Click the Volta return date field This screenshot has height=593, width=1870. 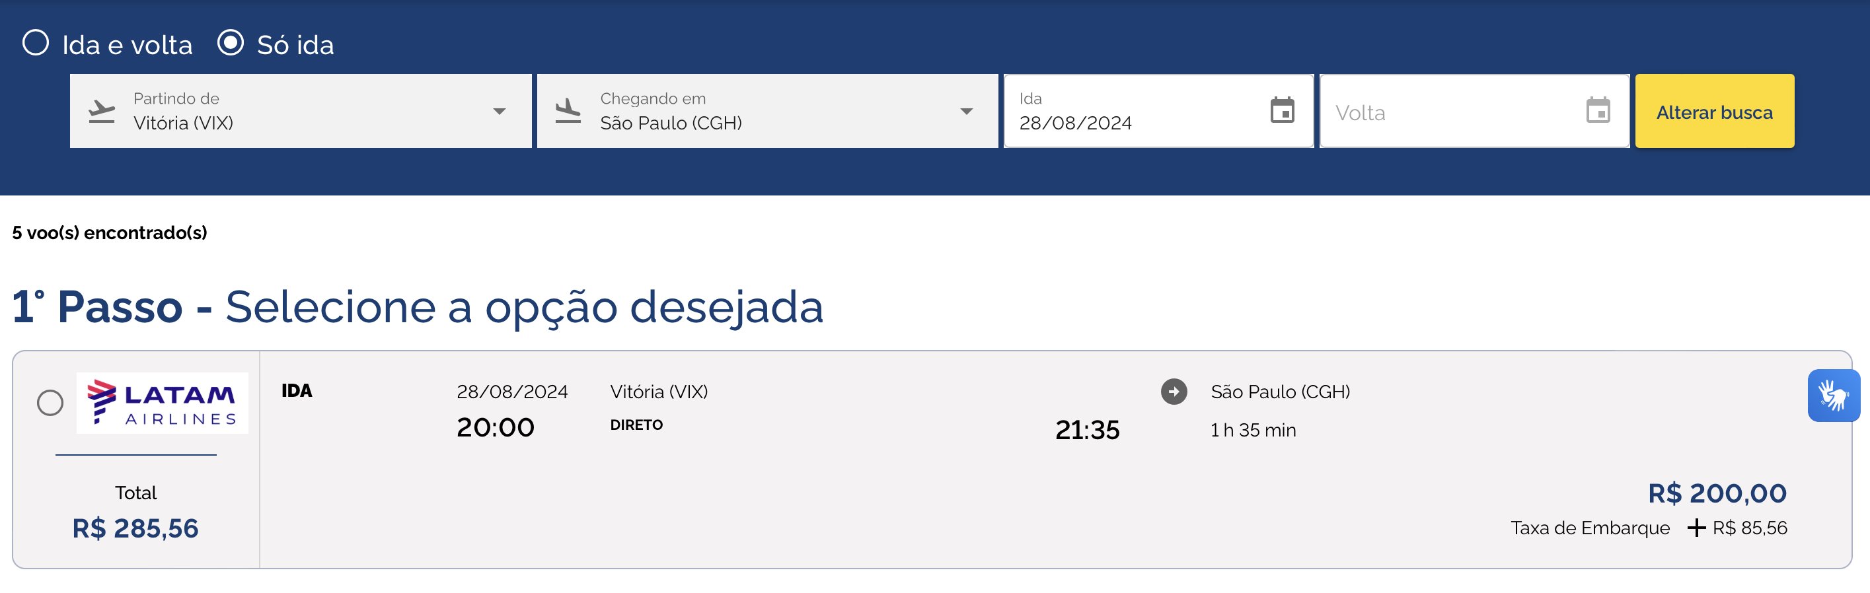click(1474, 111)
